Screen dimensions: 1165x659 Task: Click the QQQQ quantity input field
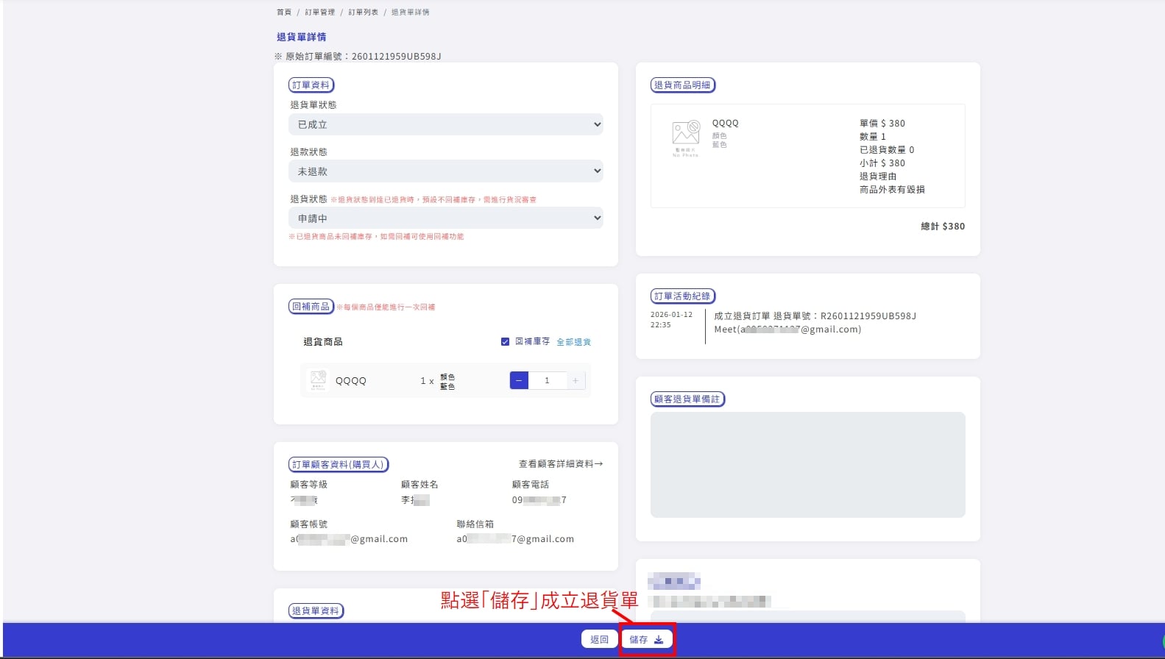coord(548,380)
